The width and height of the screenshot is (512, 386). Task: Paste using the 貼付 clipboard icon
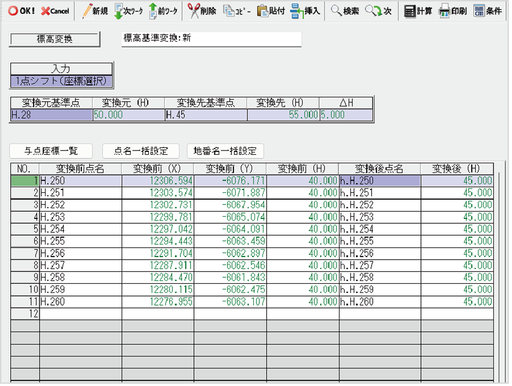(271, 11)
